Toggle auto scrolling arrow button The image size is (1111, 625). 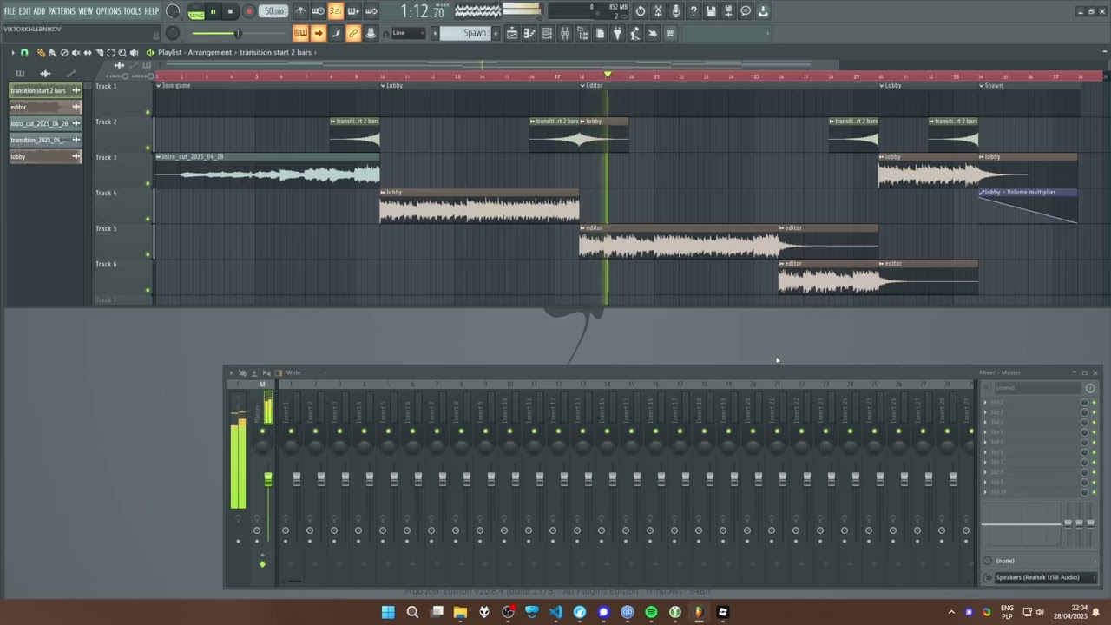[x=319, y=33]
